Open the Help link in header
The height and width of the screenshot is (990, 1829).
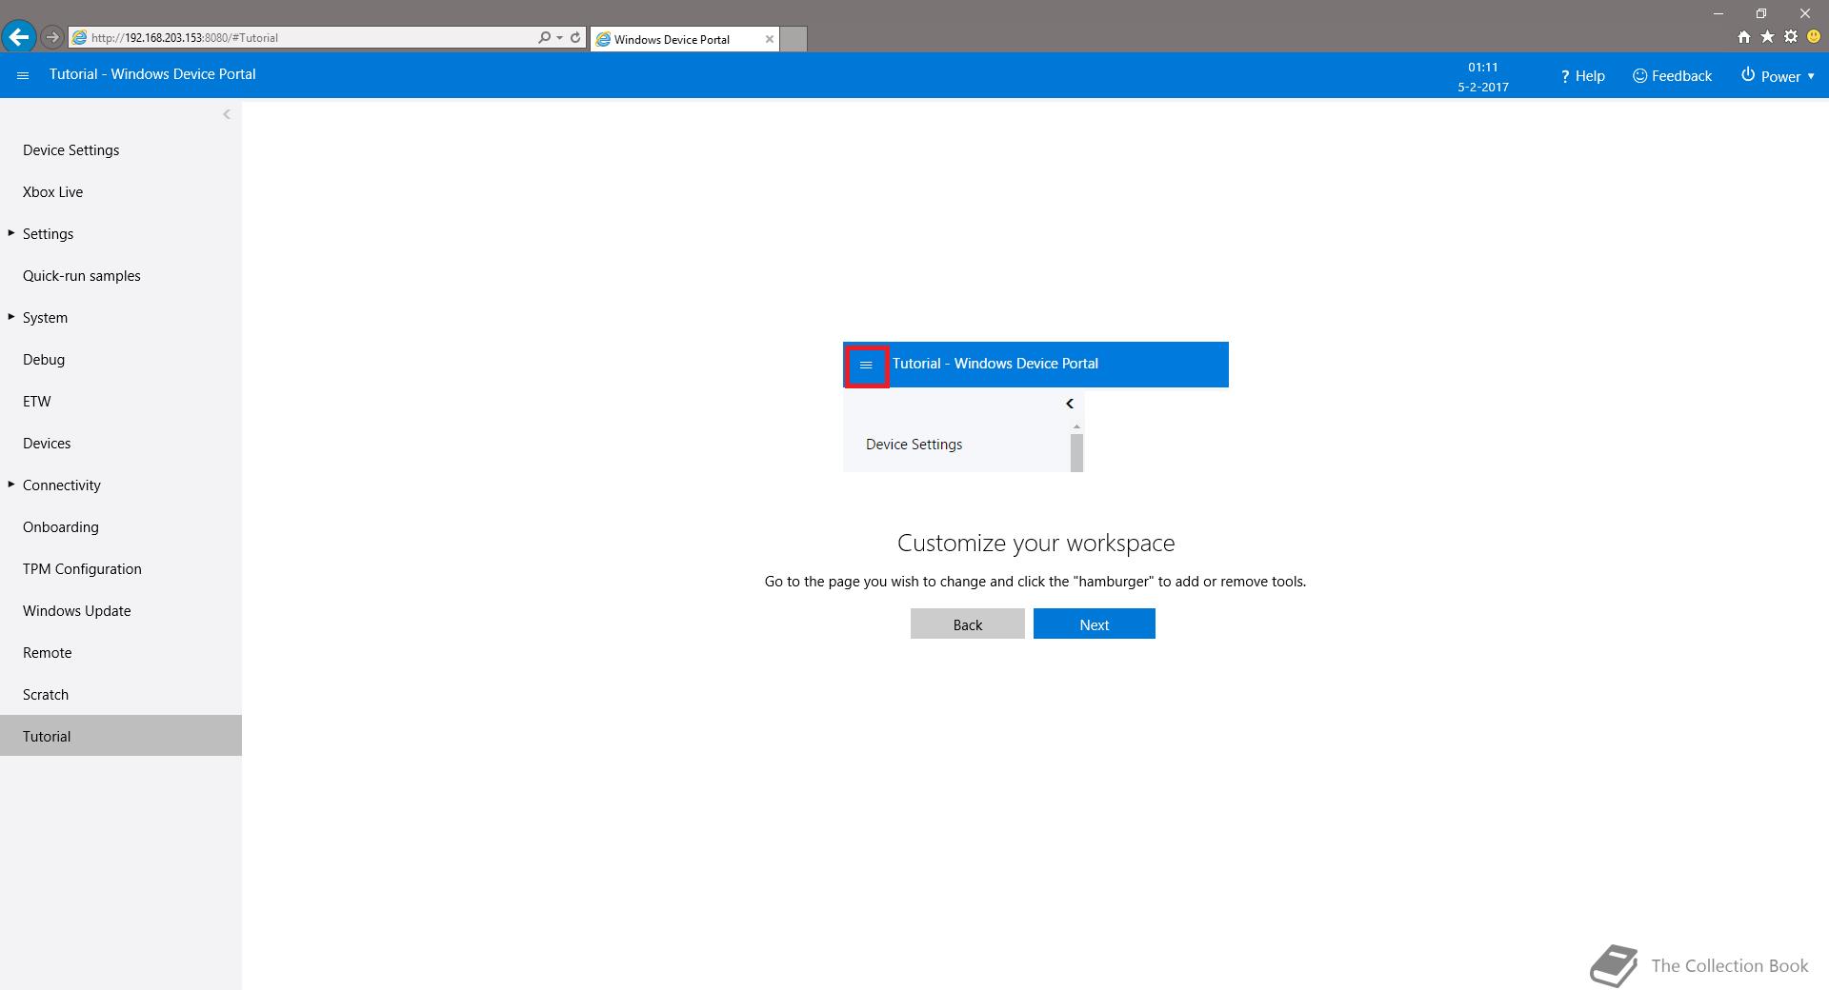point(1582,76)
